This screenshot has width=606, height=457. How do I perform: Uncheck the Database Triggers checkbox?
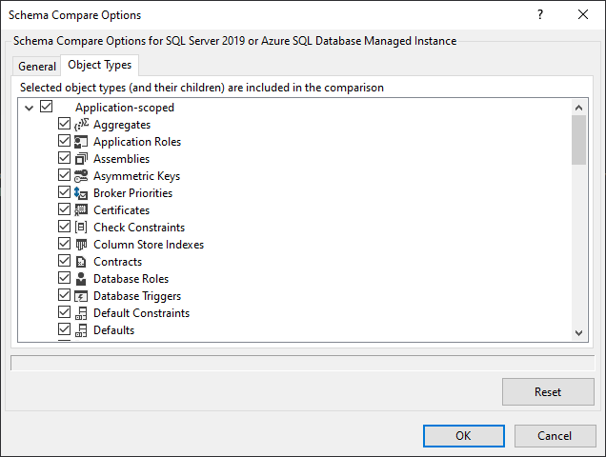(64, 295)
